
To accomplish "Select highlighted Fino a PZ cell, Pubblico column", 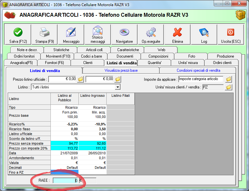I will pyautogui.click(x=65, y=172).
